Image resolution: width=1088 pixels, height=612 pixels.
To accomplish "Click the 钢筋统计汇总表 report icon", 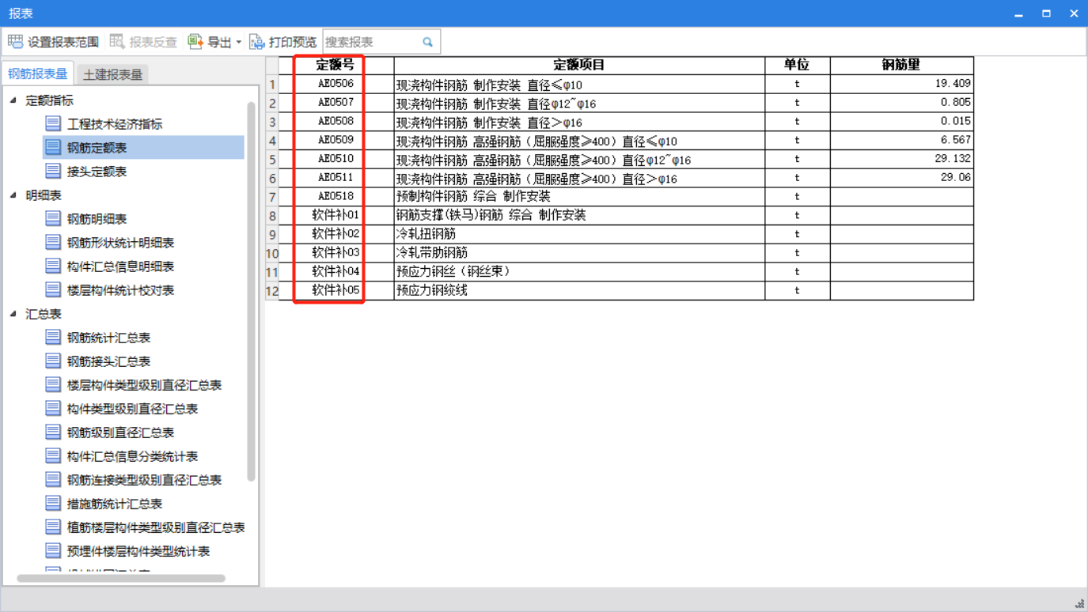I will point(53,337).
